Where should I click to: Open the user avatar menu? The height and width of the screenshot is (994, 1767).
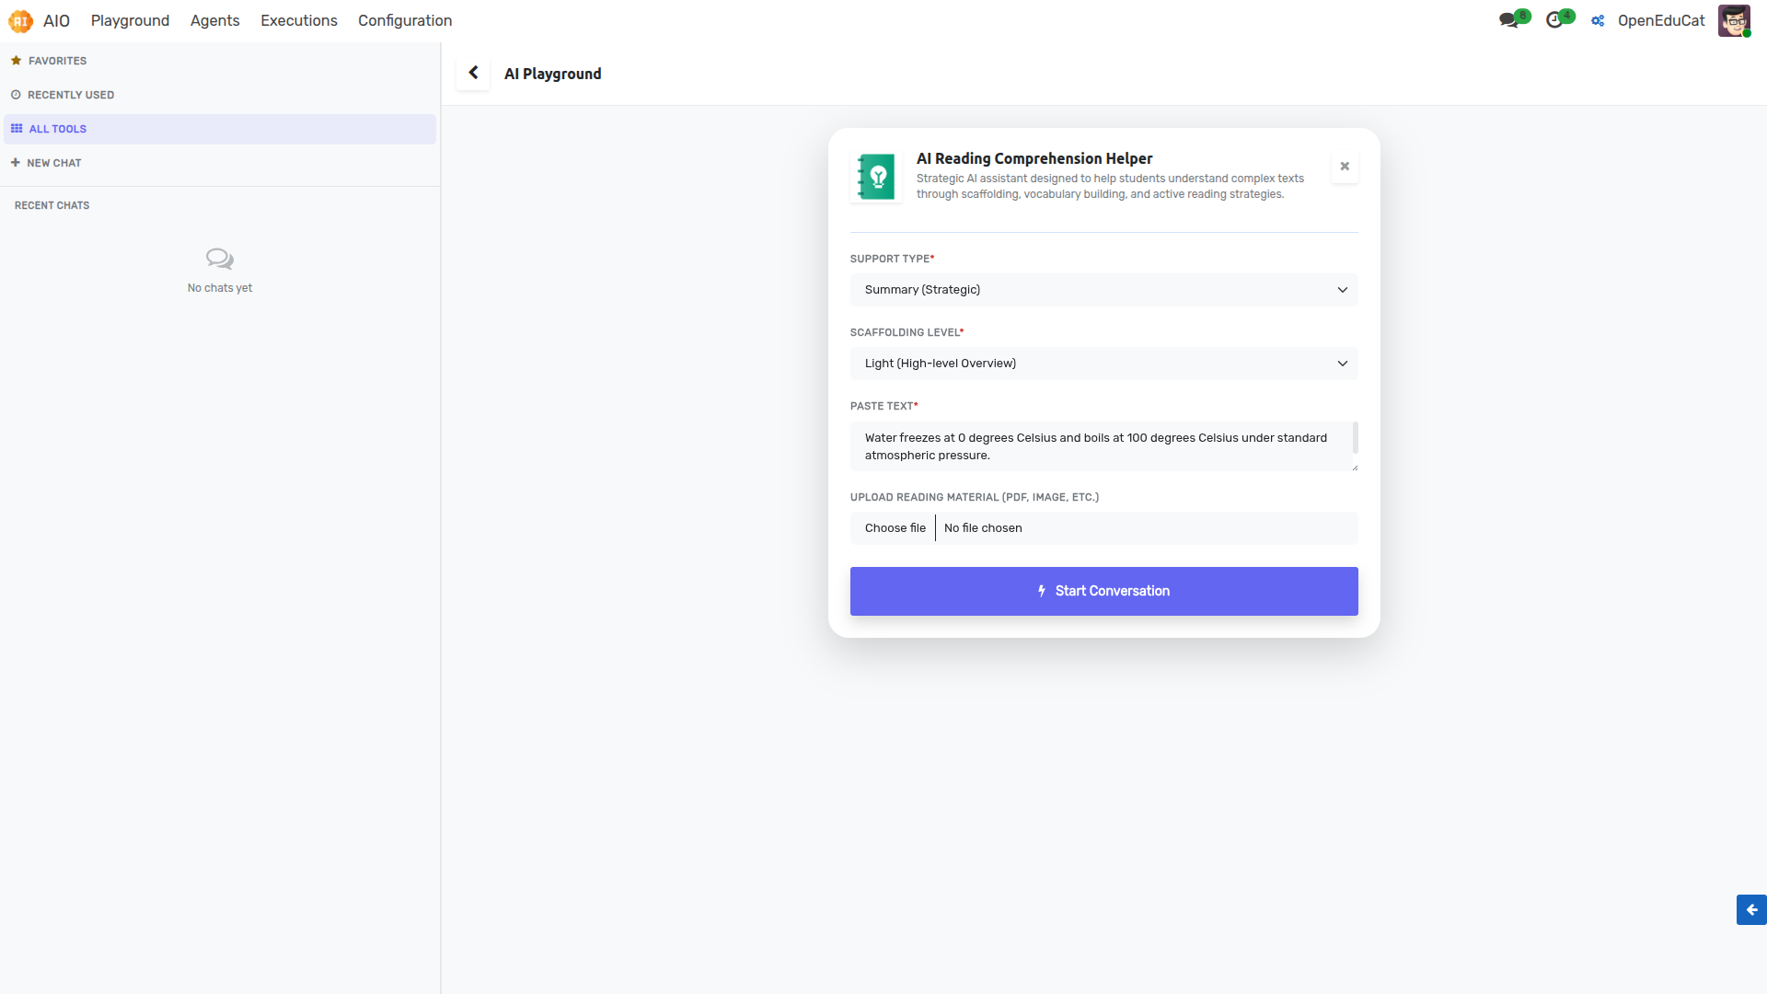pos(1734,20)
